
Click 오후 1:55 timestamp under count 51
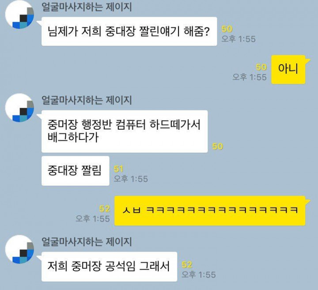click(131, 179)
